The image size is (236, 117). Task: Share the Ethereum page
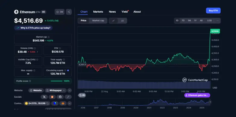click(69, 12)
